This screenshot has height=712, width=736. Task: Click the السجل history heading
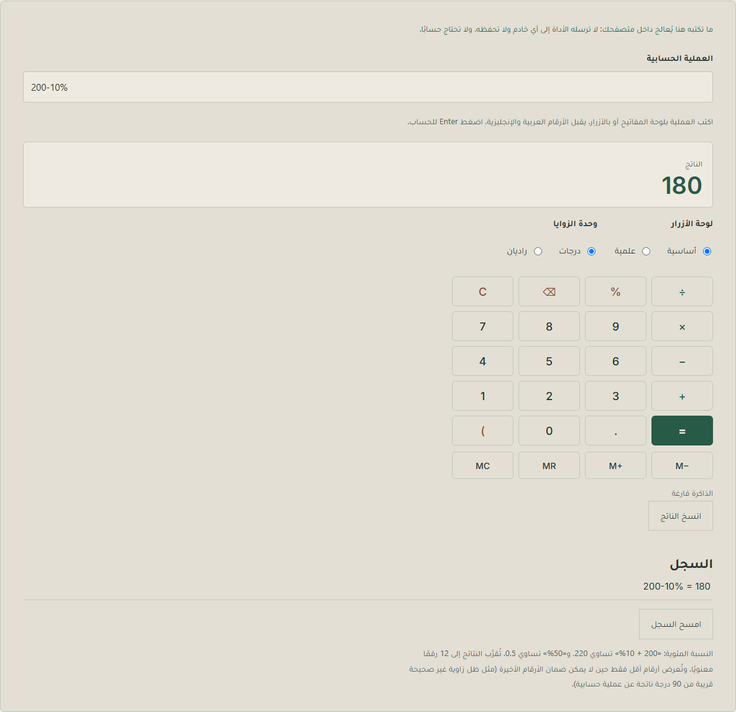[691, 564]
